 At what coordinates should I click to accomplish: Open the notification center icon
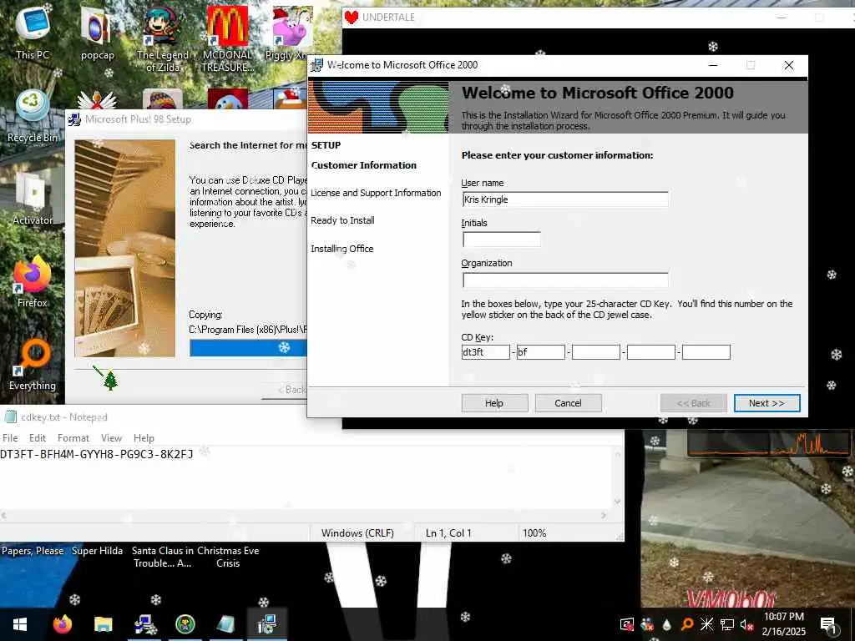(x=829, y=624)
